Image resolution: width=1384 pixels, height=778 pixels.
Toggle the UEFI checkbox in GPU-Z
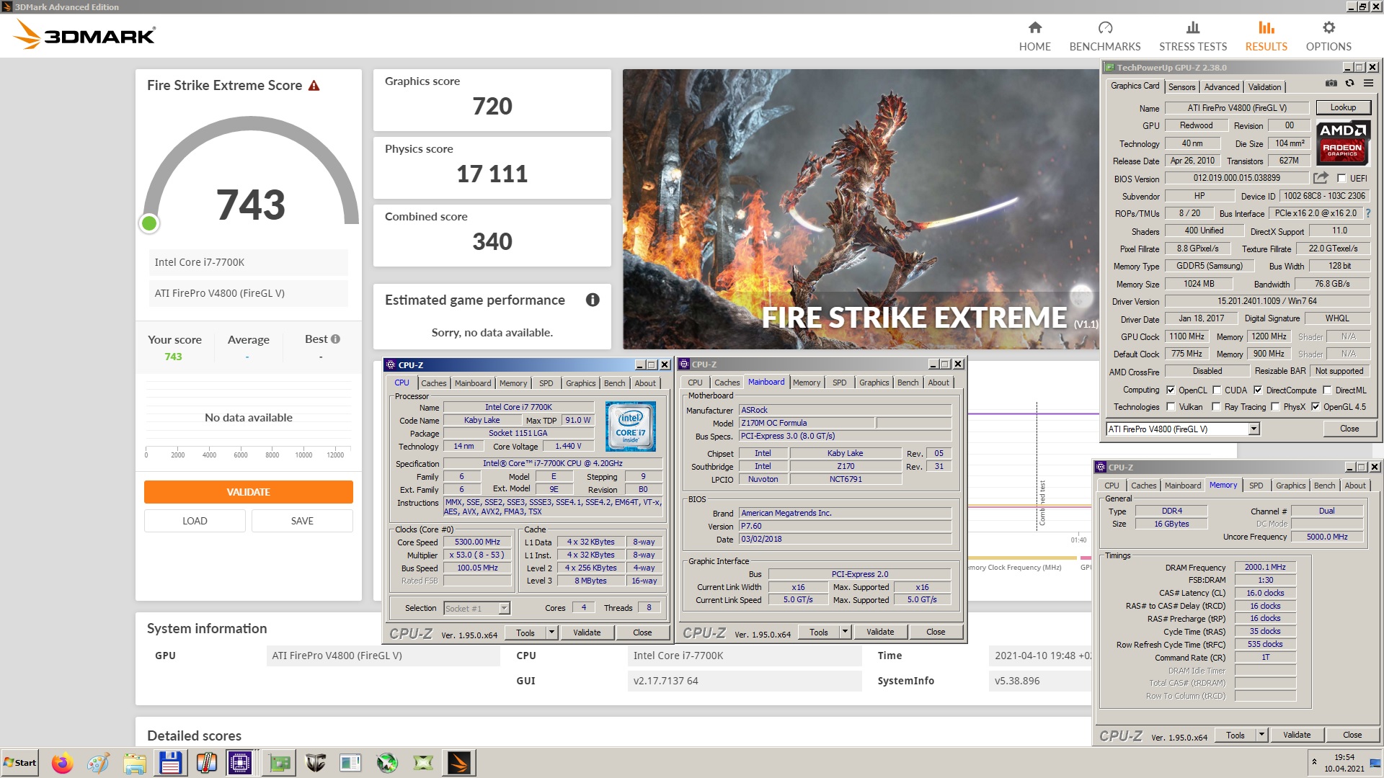point(1341,178)
